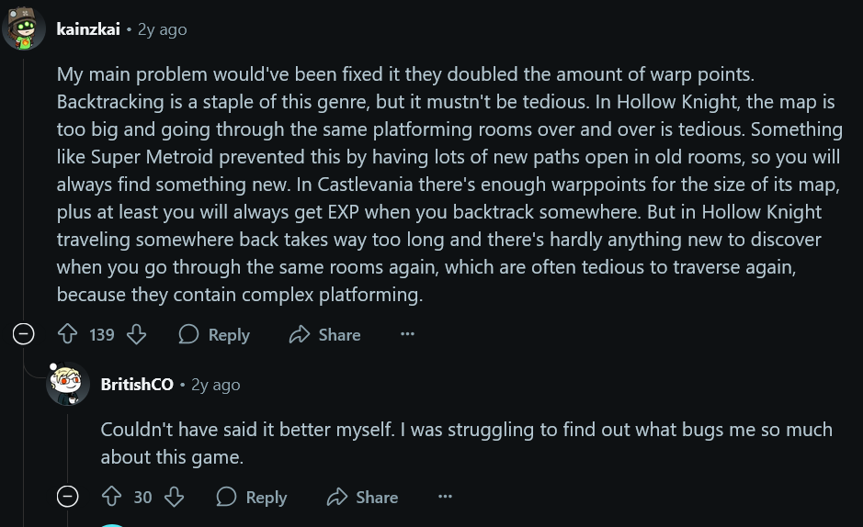Click the speech bubble icon under kainzkai's comment
Image resolution: width=863 pixels, height=527 pixels.
point(188,335)
